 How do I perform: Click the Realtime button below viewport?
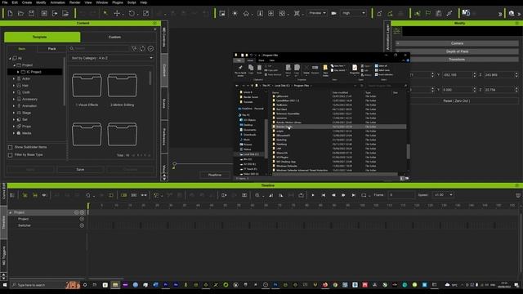215,175
